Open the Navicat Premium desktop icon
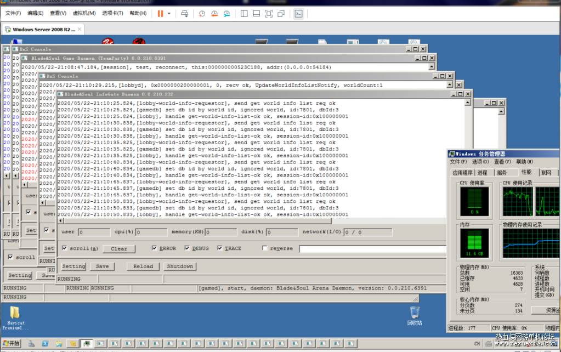Image resolution: width=561 pixels, height=352 pixels. pos(15,317)
